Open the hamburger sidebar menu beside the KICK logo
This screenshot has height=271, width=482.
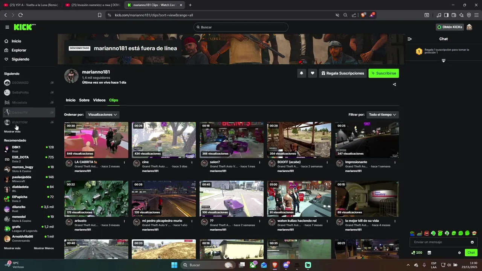point(7,27)
